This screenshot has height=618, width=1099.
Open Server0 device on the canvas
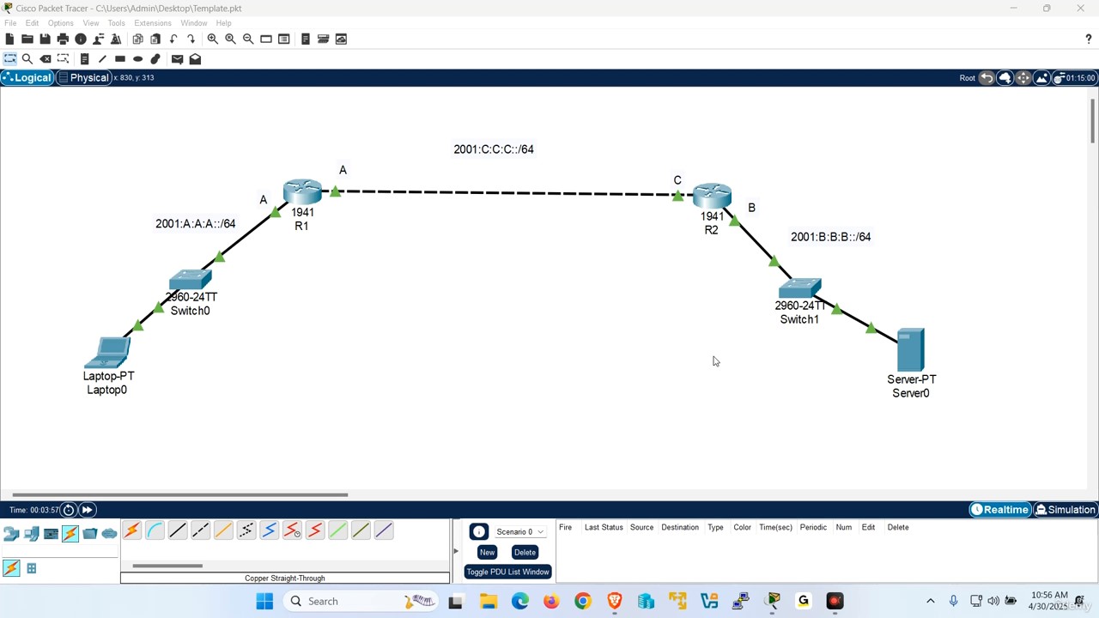pyautogui.click(x=910, y=350)
